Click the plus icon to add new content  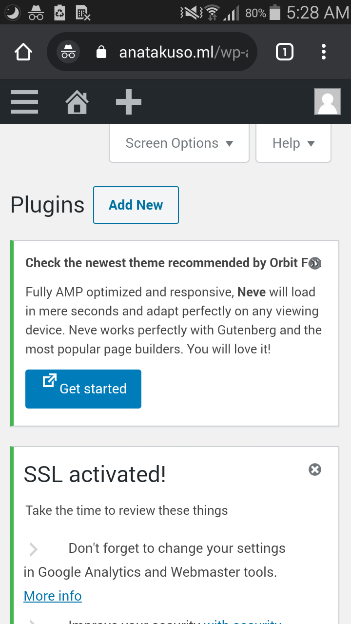[129, 102]
